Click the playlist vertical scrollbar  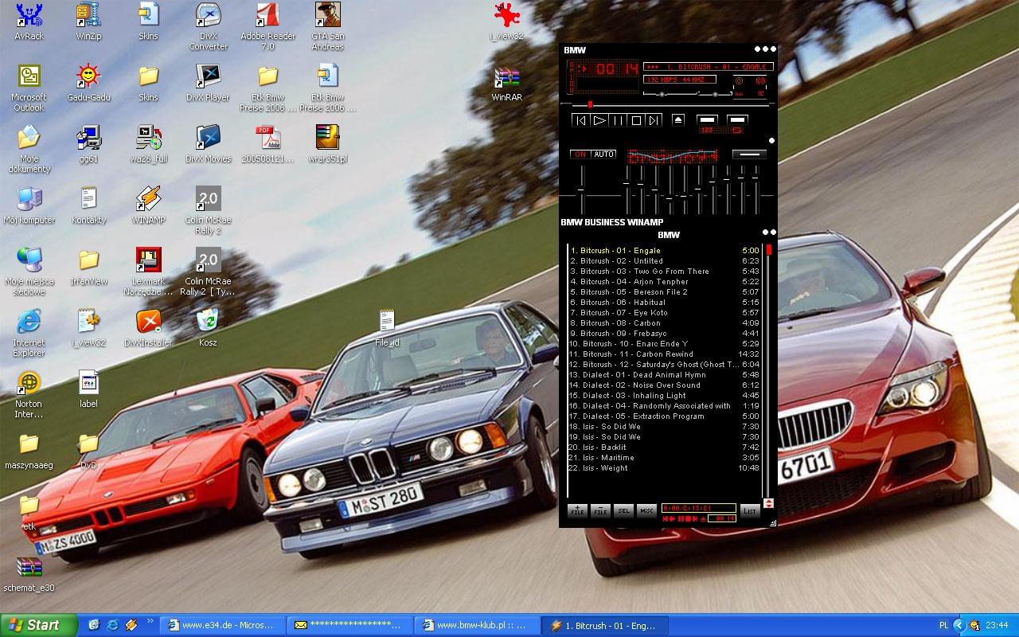click(x=769, y=371)
